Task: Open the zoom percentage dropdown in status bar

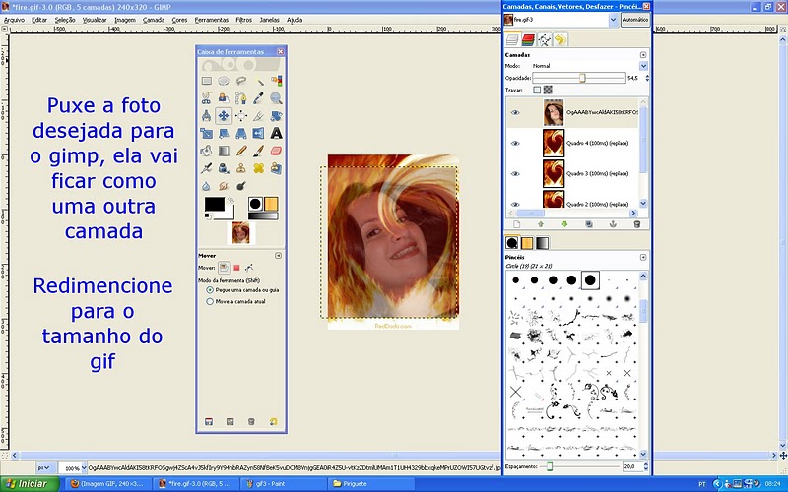Action: coord(84,468)
